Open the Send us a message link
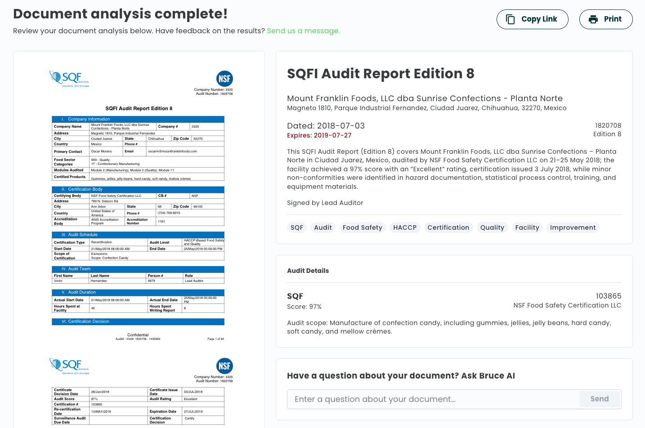 (x=303, y=31)
